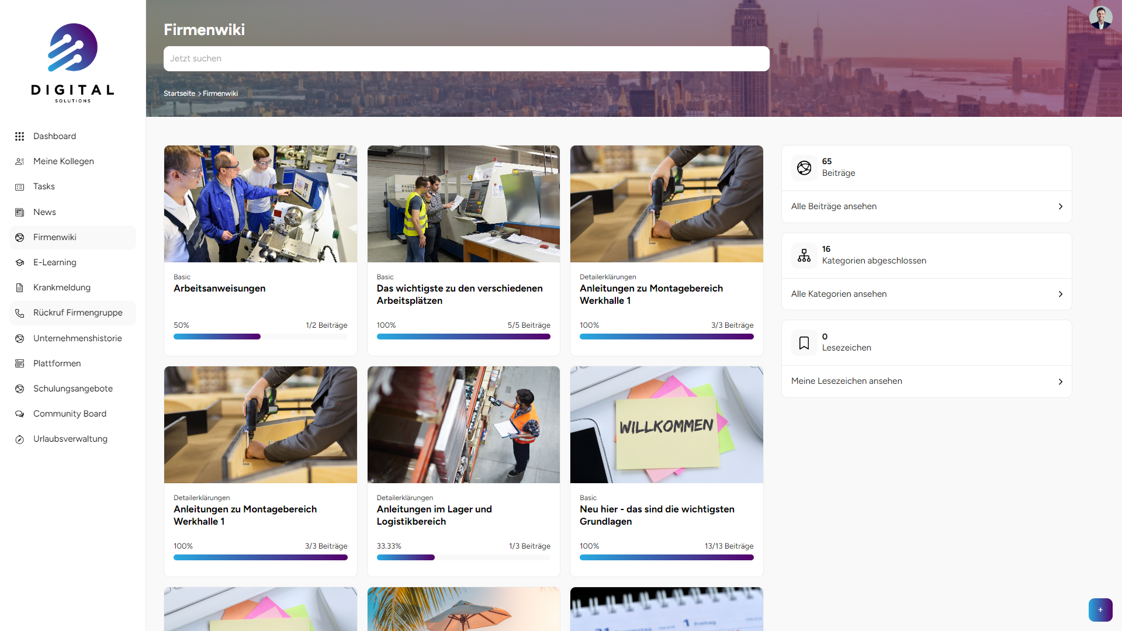Open Krankmeldung page

click(x=72, y=287)
